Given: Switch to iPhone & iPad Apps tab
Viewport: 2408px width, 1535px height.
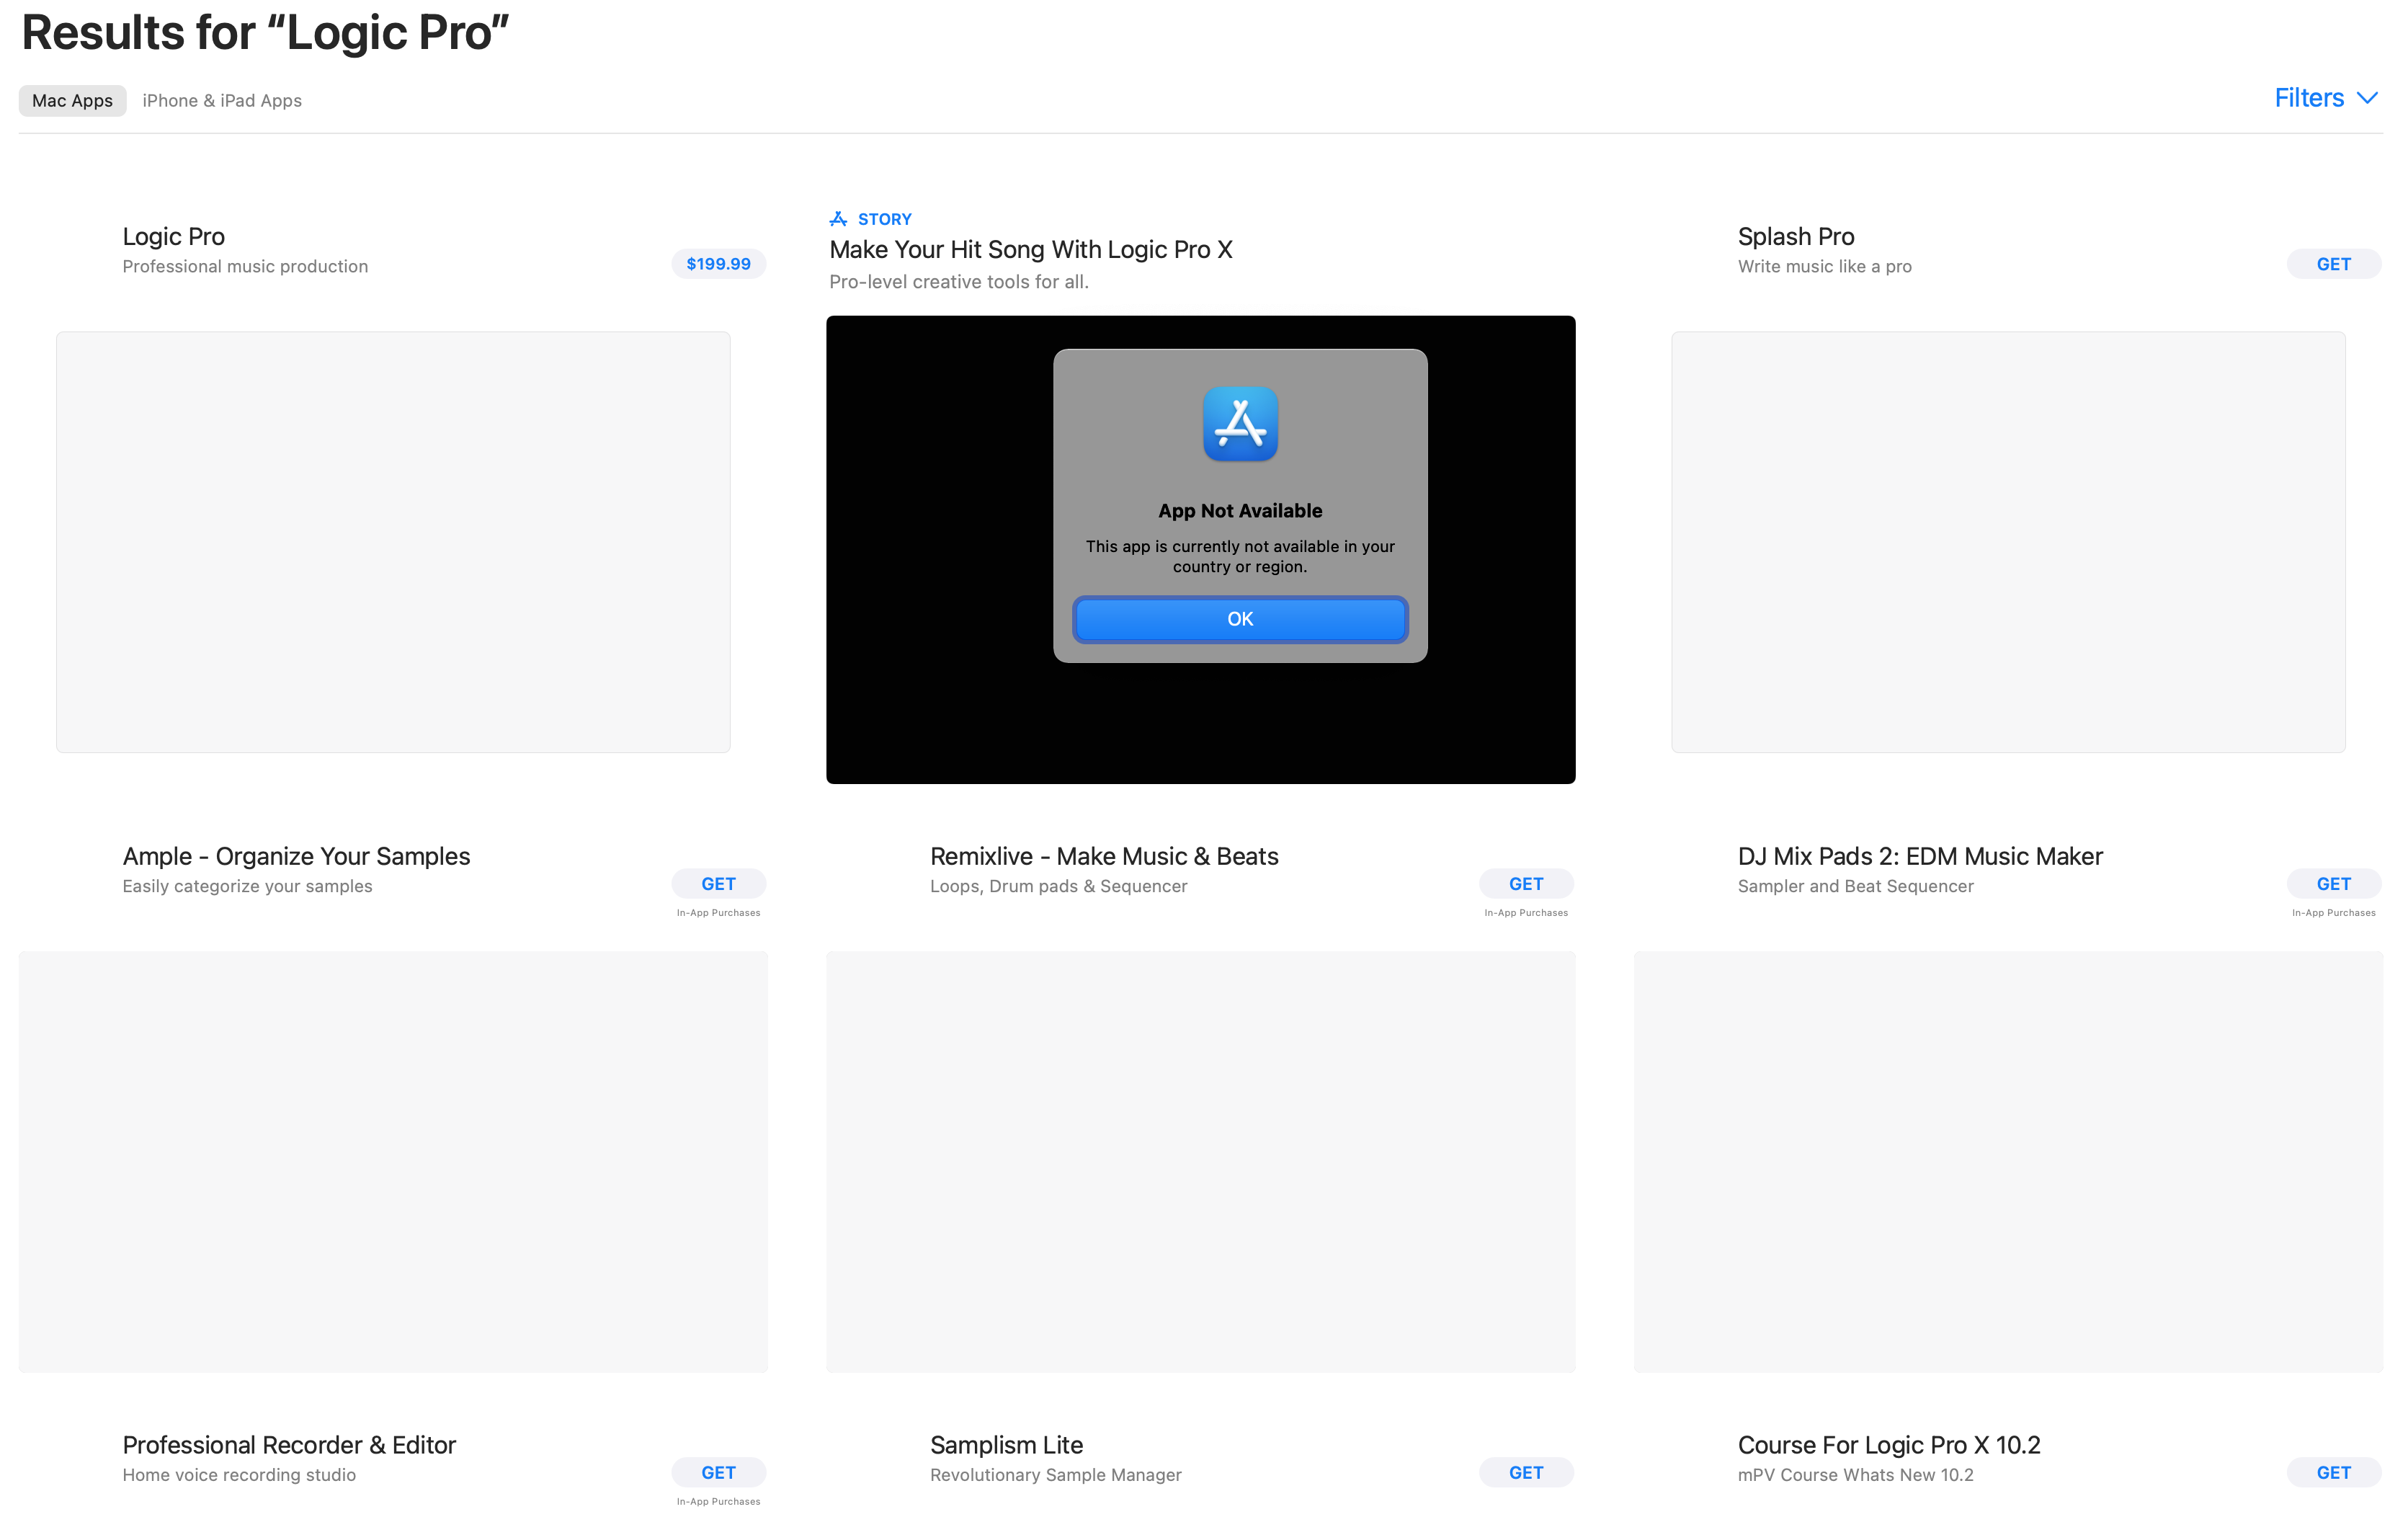Looking at the screenshot, I should [x=222, y=101].
